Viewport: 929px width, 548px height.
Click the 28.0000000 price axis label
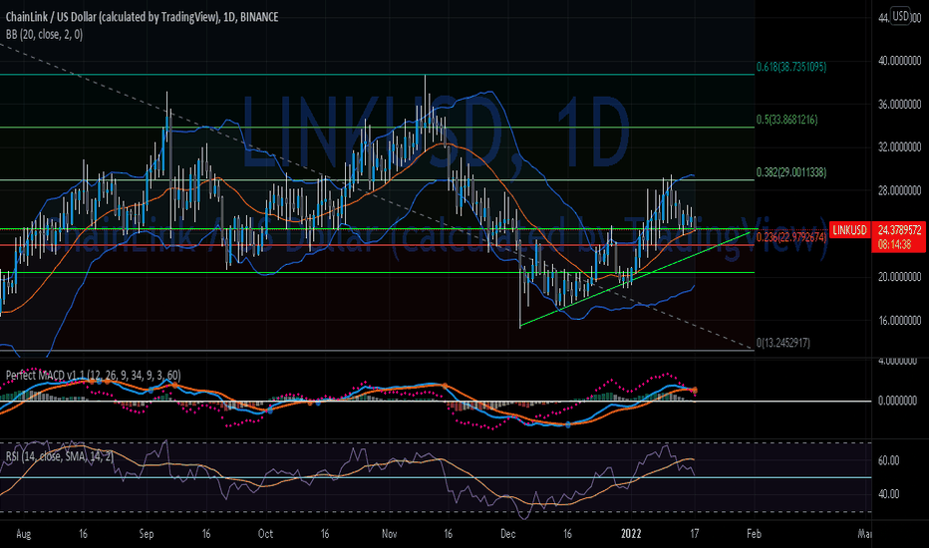[x=899, y=190]
